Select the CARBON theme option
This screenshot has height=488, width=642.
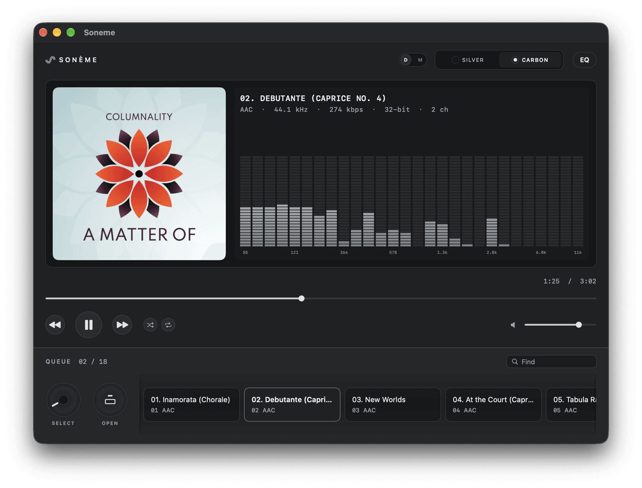(x=530, y=60)
